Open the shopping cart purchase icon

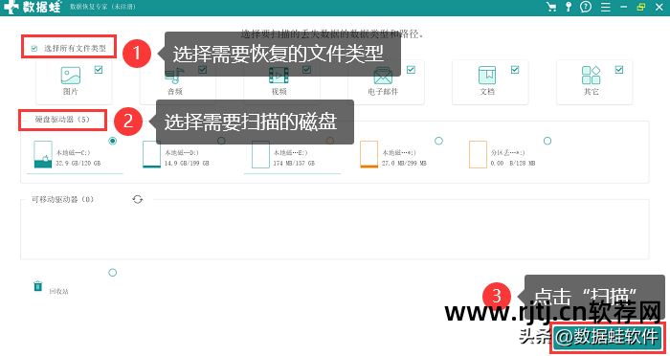tap(551, 7)
